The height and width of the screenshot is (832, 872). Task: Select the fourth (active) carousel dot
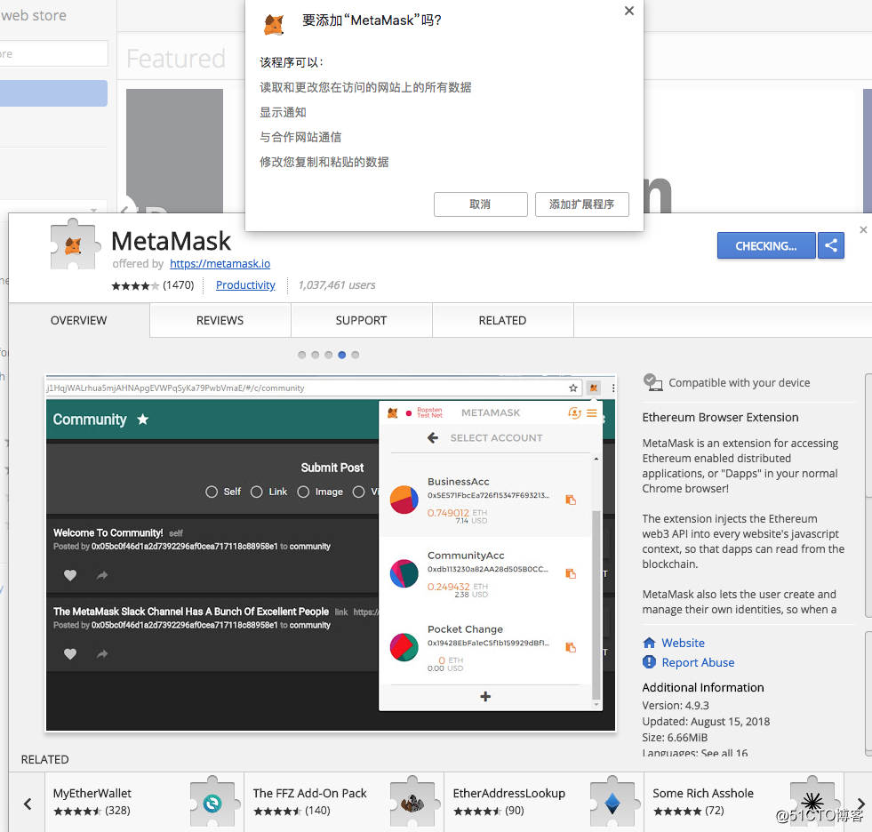coord(342,355)
